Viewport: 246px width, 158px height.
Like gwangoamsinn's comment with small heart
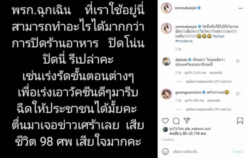(x=238, y=94)
